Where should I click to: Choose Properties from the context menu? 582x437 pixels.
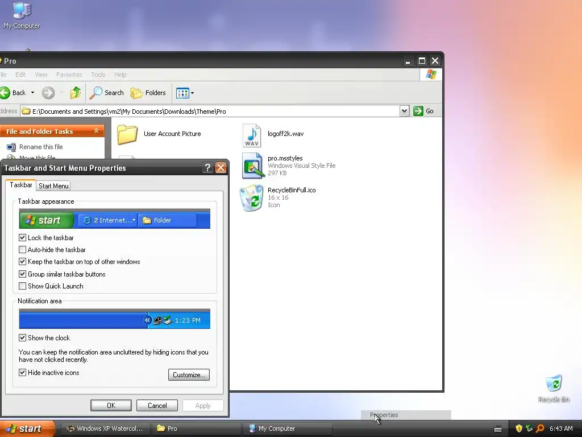pos(406,415)
